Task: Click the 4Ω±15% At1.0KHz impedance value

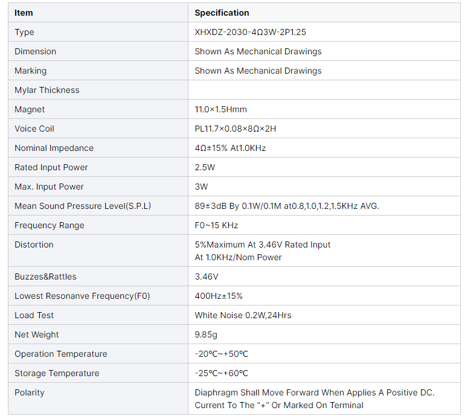Action: point(230,148)
